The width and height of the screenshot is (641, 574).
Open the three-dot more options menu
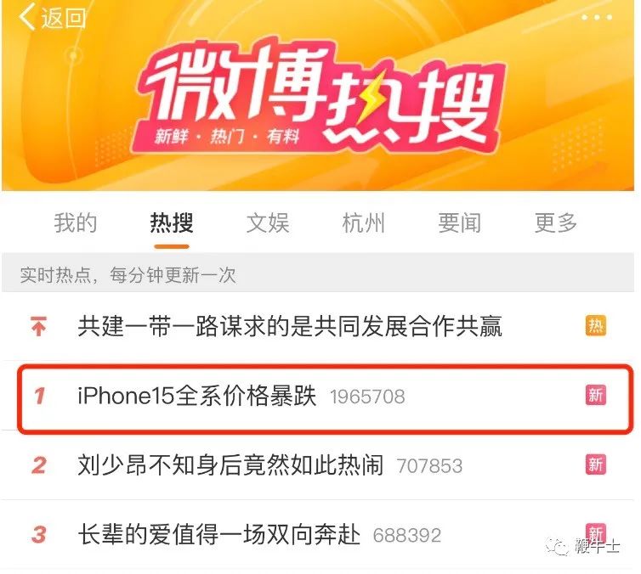(597, 17)
